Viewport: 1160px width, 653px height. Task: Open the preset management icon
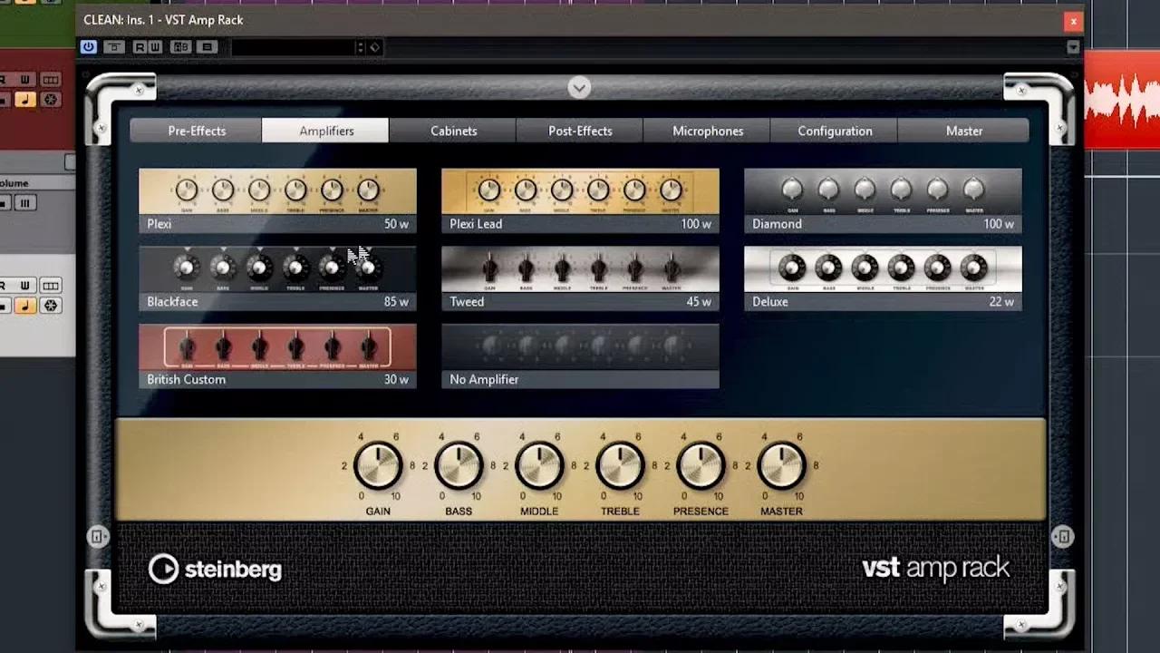pos(207,47)
